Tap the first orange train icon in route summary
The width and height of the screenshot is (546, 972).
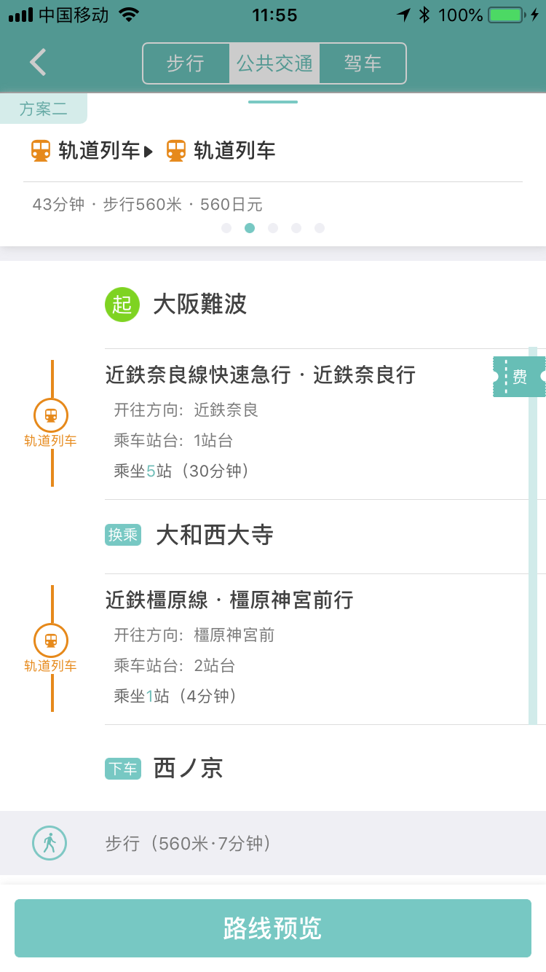(x=41, y=151)
